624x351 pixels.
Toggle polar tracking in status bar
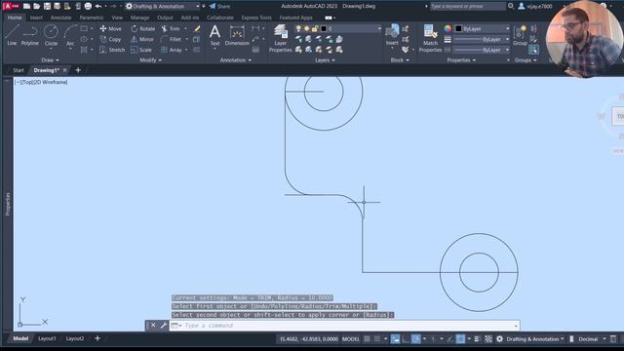tap(416, 339)
